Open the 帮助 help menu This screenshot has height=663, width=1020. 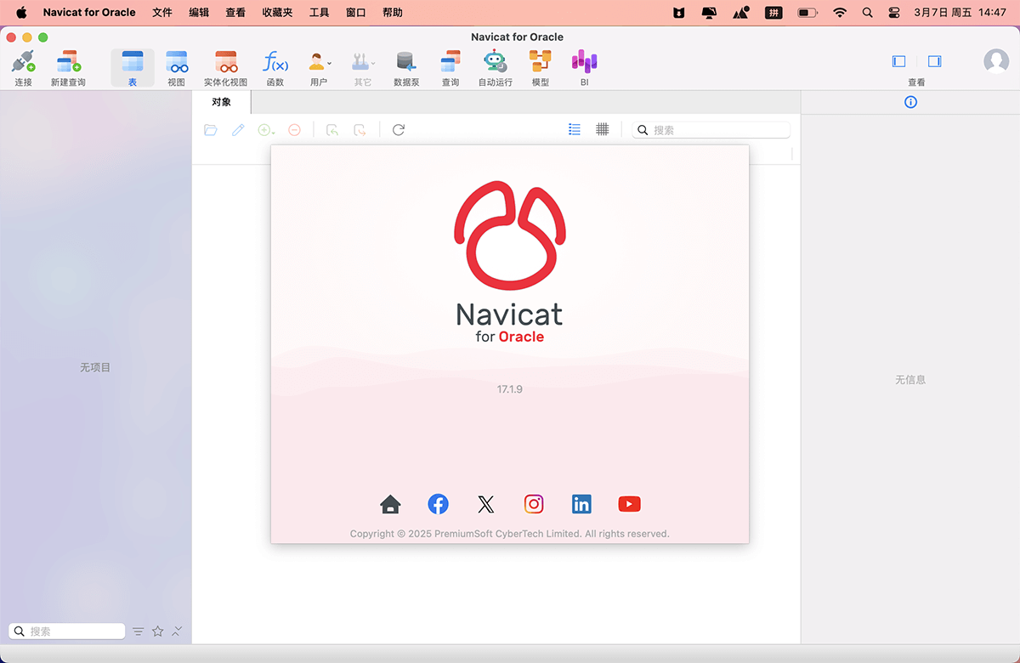[393, 13]
